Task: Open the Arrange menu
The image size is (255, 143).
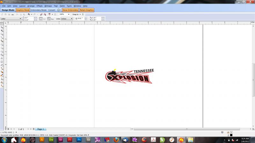Action: pyautogui.click(x=31, y=6)
